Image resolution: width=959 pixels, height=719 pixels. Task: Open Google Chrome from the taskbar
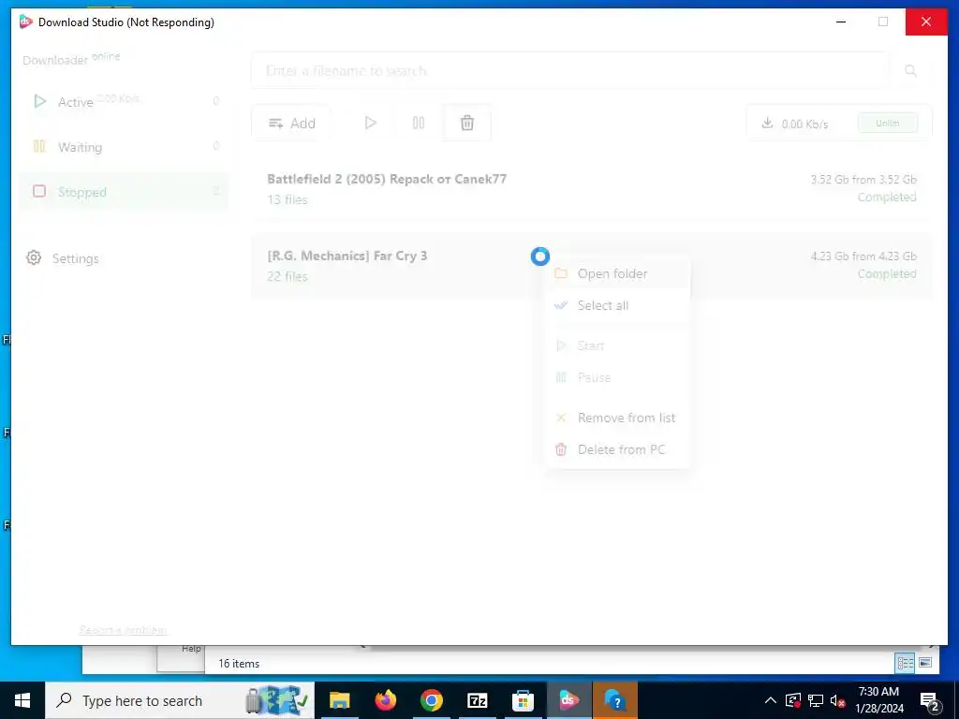[x=431, y=700]
